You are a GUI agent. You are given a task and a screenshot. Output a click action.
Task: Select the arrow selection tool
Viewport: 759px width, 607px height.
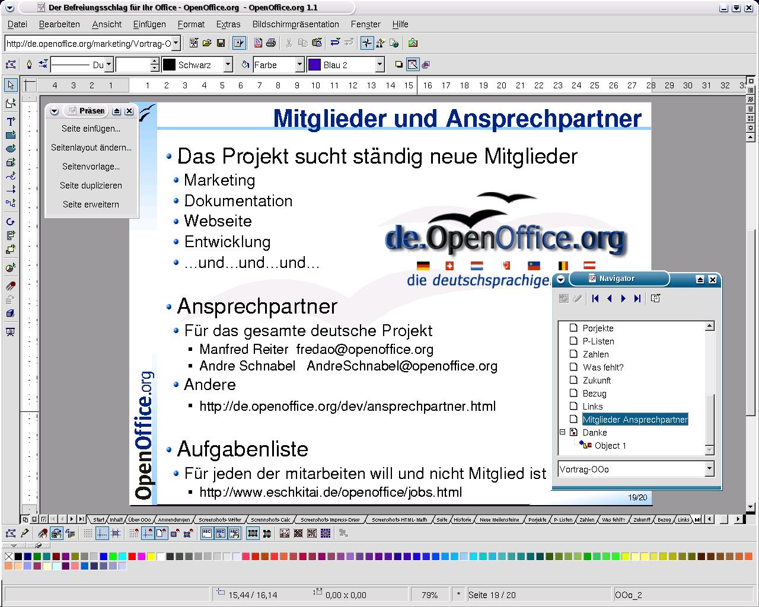coord(10,85)
